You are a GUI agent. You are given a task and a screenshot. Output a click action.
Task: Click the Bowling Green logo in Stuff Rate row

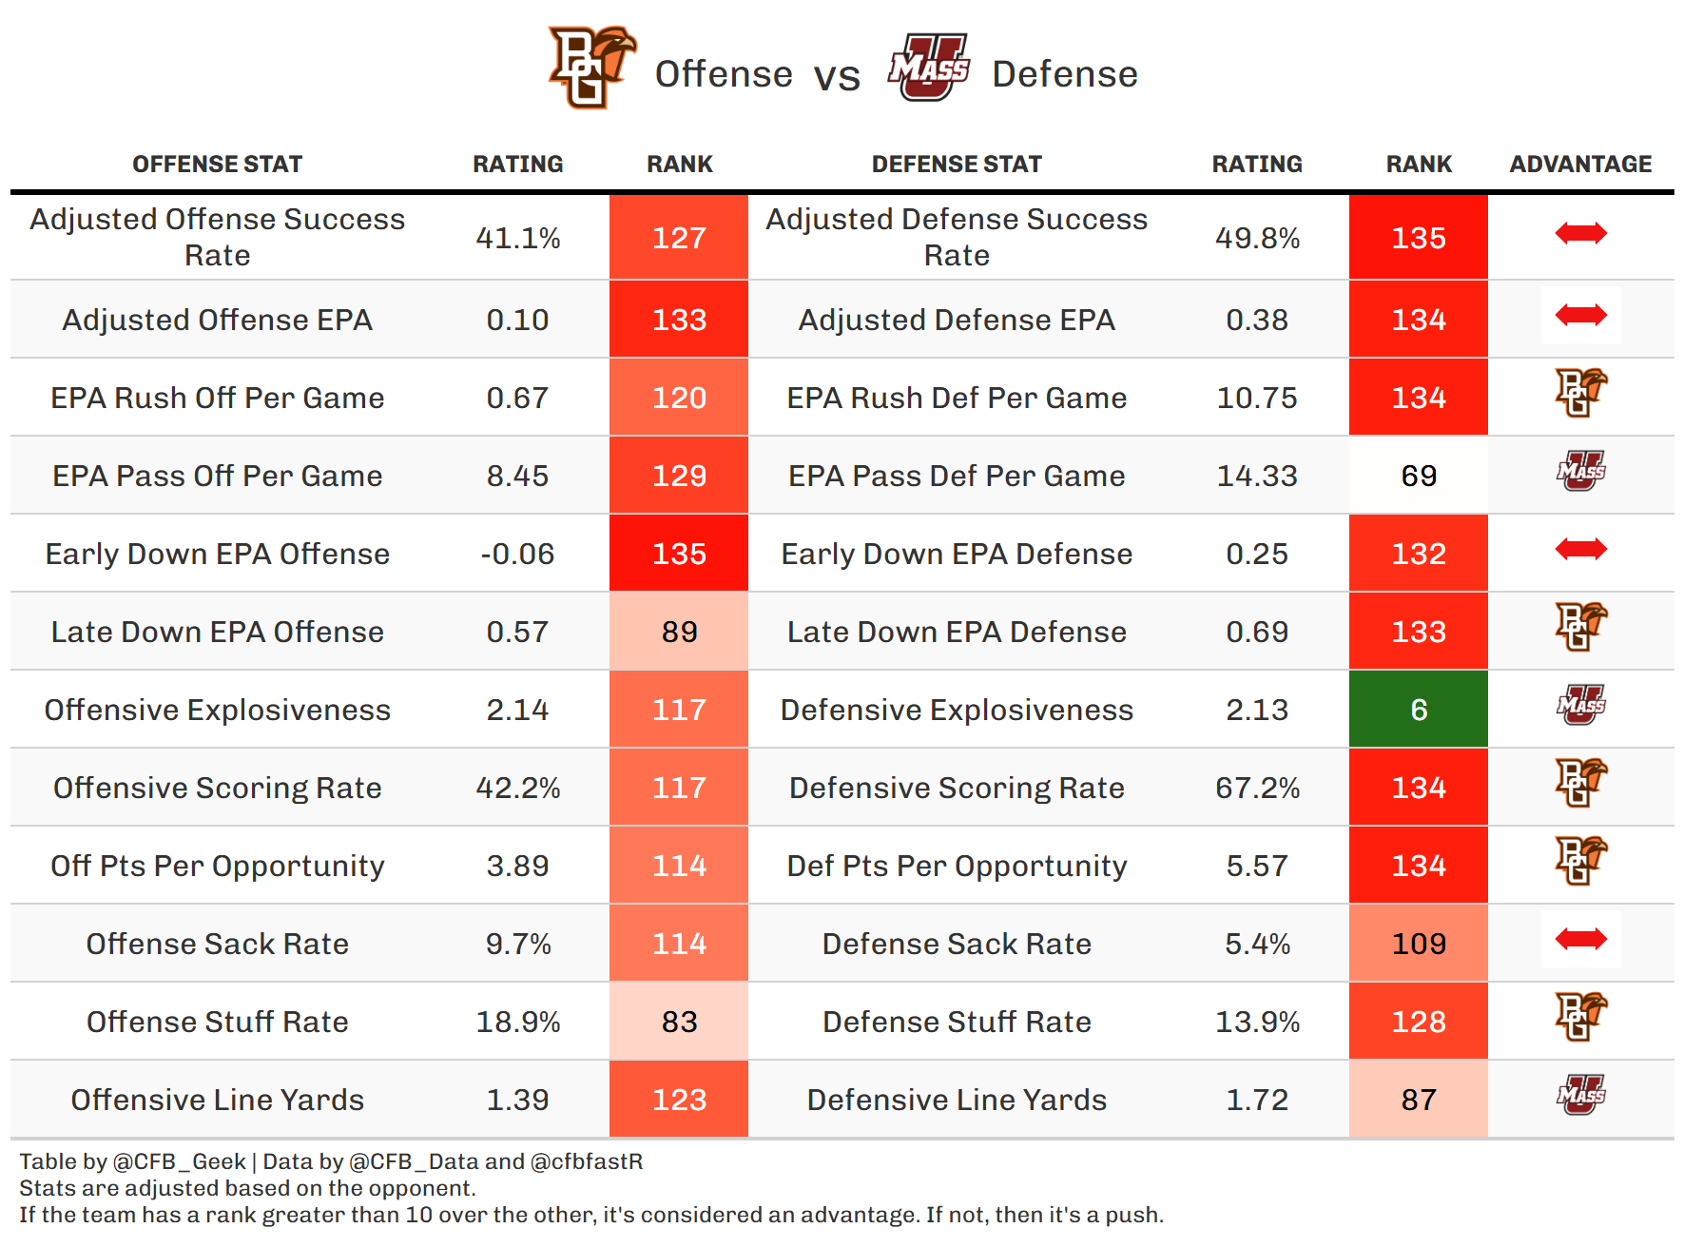(x=1580, y=1017)
